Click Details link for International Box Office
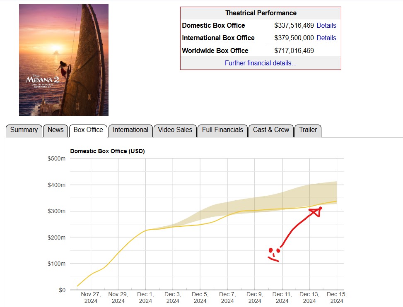 click(x=326, y=38)
